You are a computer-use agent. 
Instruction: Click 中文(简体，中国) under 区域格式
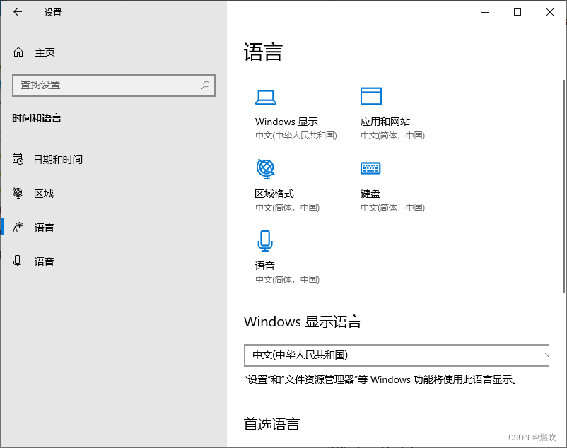point(288,208)
